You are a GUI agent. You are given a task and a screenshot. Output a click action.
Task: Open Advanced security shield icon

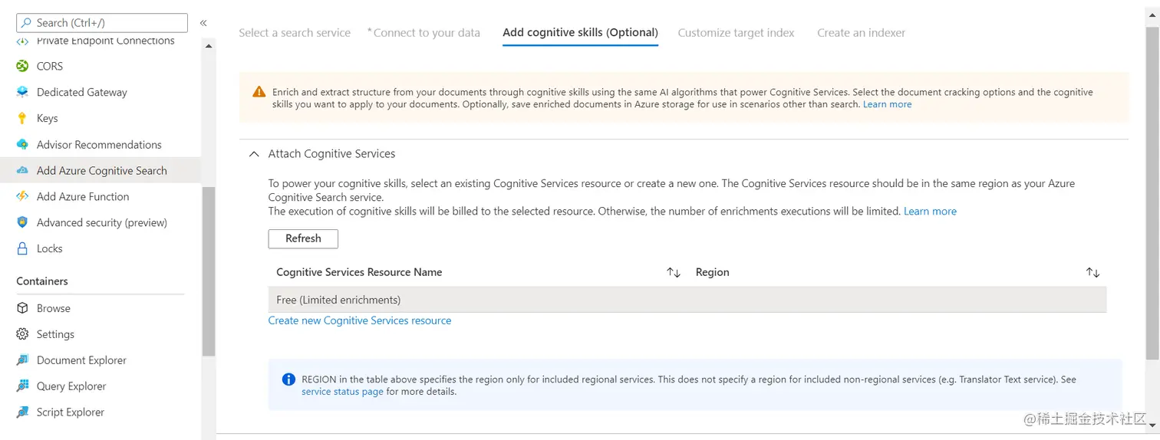pos(22,222)
